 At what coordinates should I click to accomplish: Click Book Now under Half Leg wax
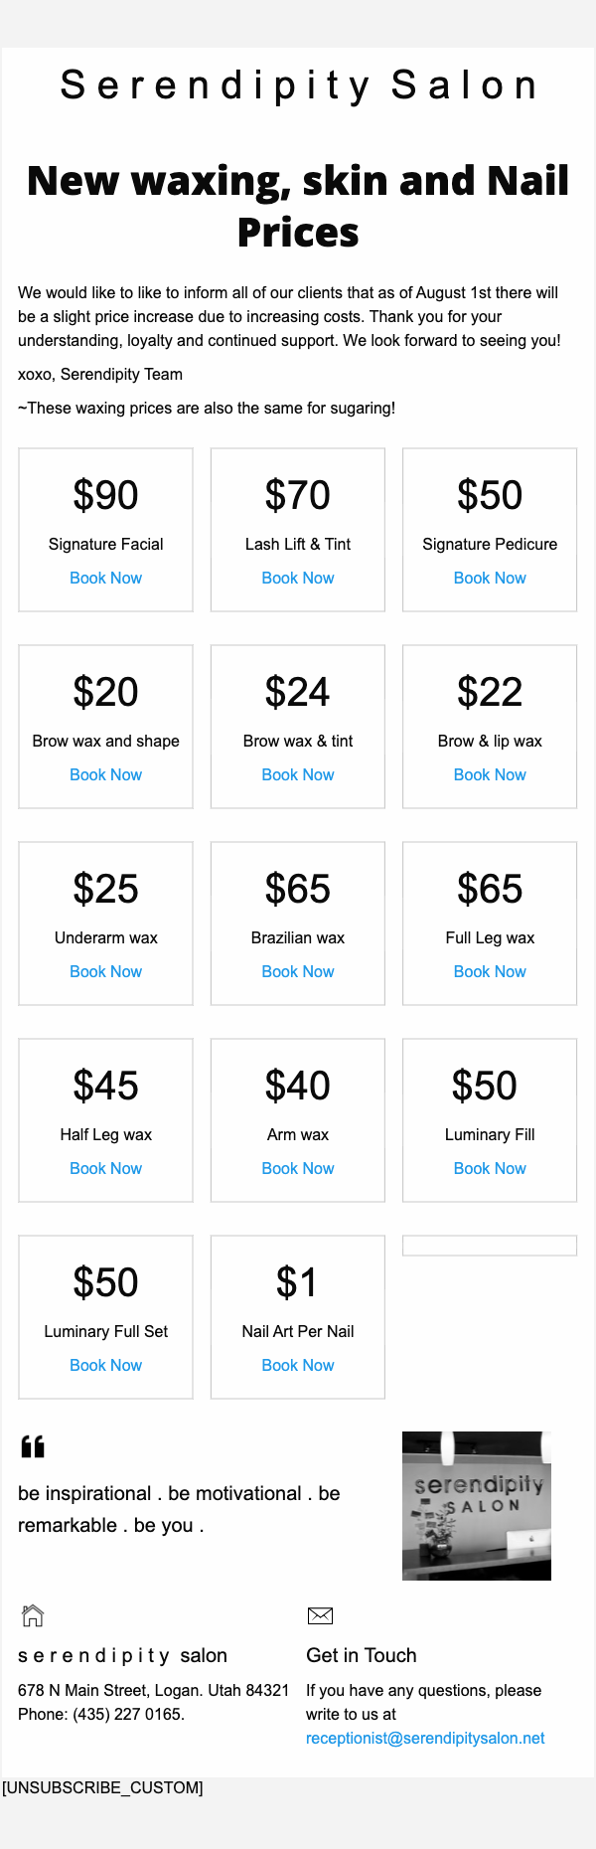(x=105, y=1168)
